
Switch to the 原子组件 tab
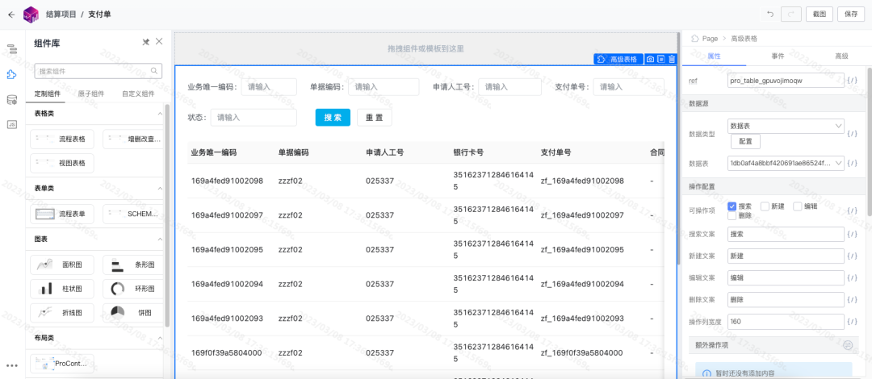[x=91, y=94]
